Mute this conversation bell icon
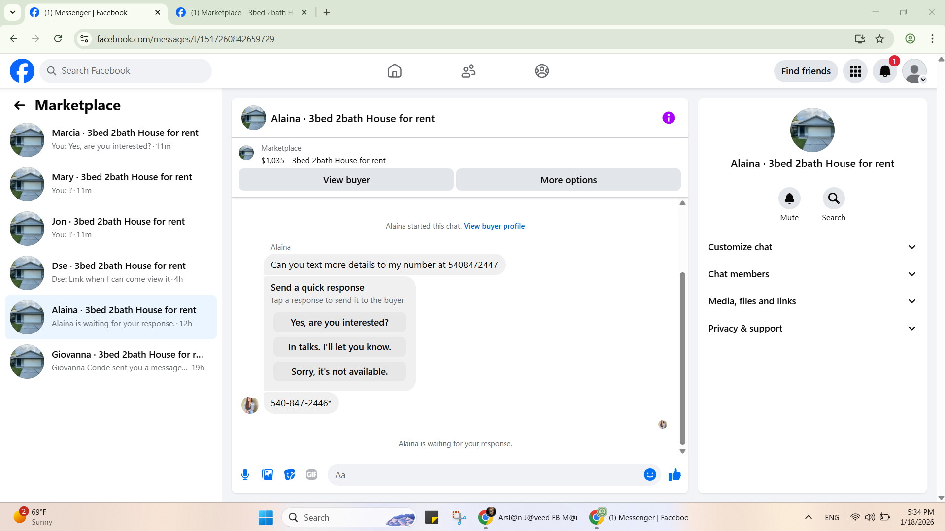Image resolution: width=945 pixels, height=531 pixels. point(789,198)
